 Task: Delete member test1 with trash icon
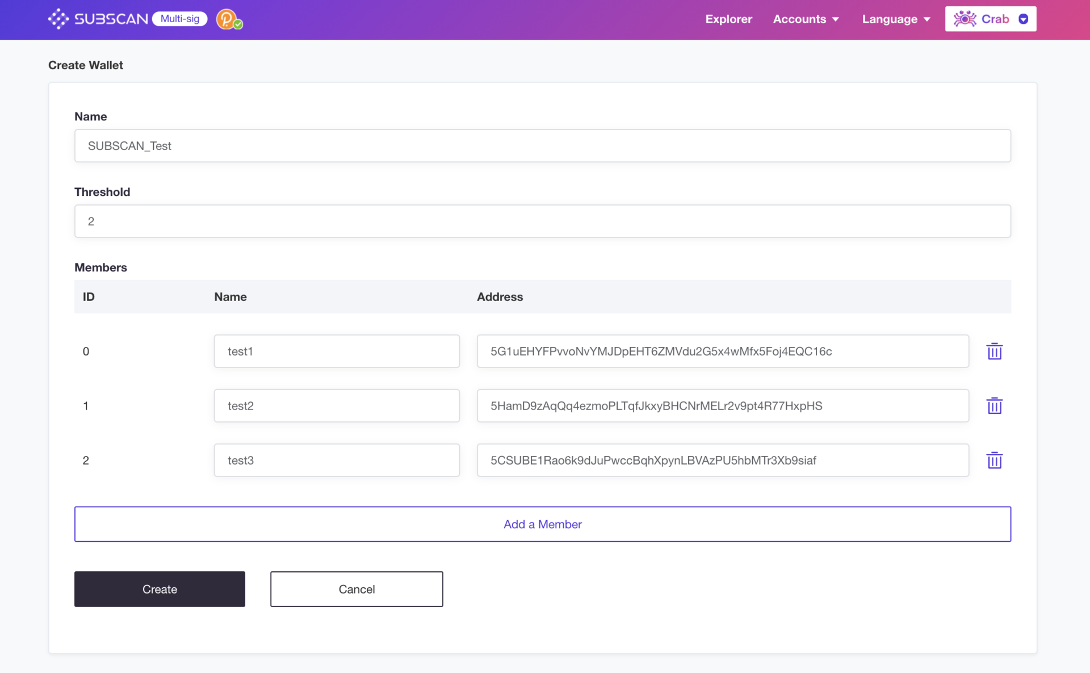(994, 351)
